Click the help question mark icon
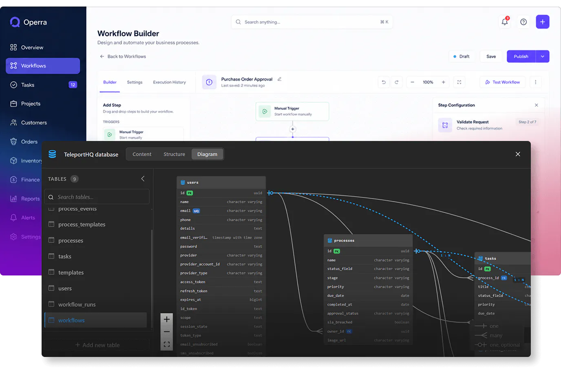 [x=523, y=22]
